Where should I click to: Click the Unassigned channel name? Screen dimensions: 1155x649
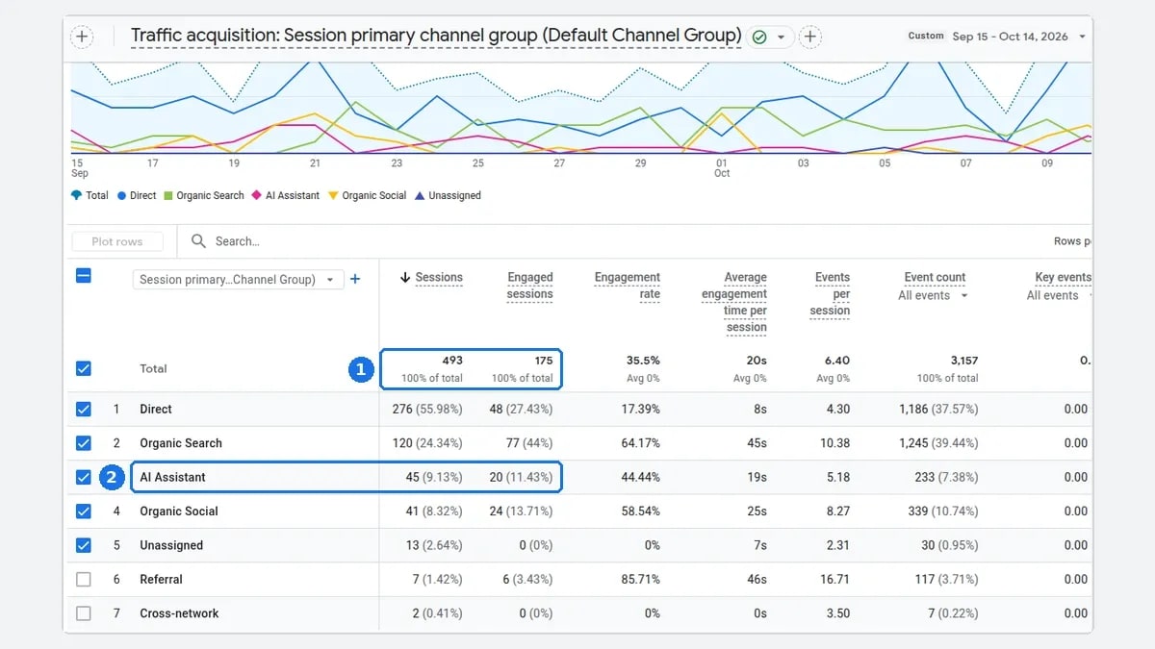[171, 545]
